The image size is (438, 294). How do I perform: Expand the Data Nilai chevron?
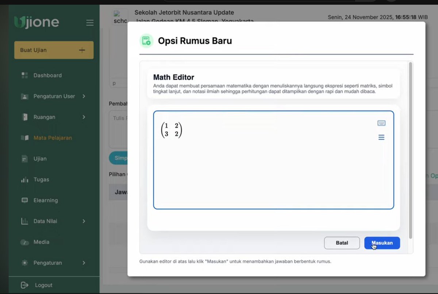click(x=84, y=221)
